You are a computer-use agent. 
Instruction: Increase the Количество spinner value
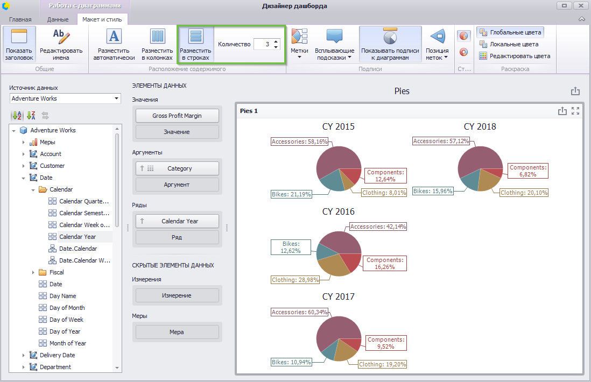(x=276, y=41)
